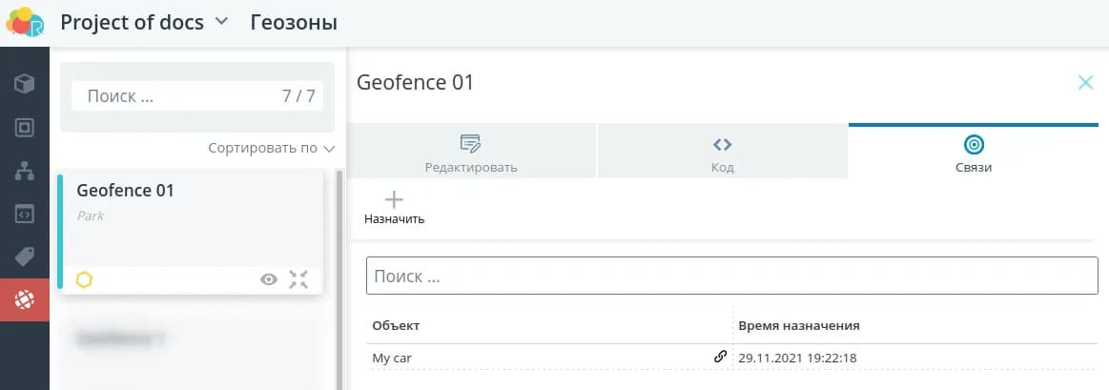Select the geofences globe sidebar icon

point(25,299)
